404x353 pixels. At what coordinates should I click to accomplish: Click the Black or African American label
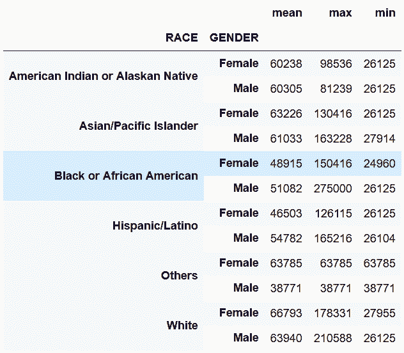pos(127,176)
